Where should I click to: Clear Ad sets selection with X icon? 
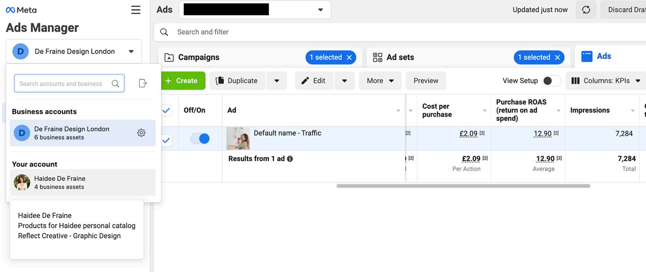pos(557,57)
